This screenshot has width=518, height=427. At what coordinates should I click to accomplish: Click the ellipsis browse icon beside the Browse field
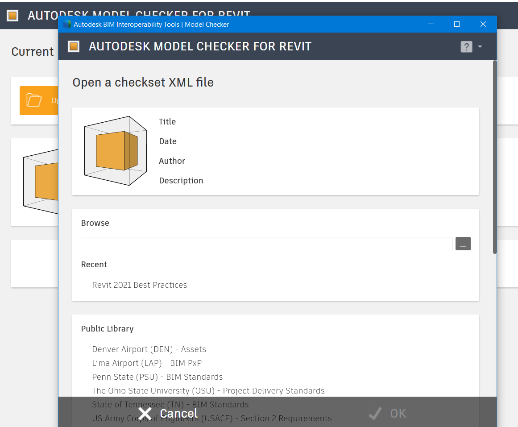pos(463,244)
